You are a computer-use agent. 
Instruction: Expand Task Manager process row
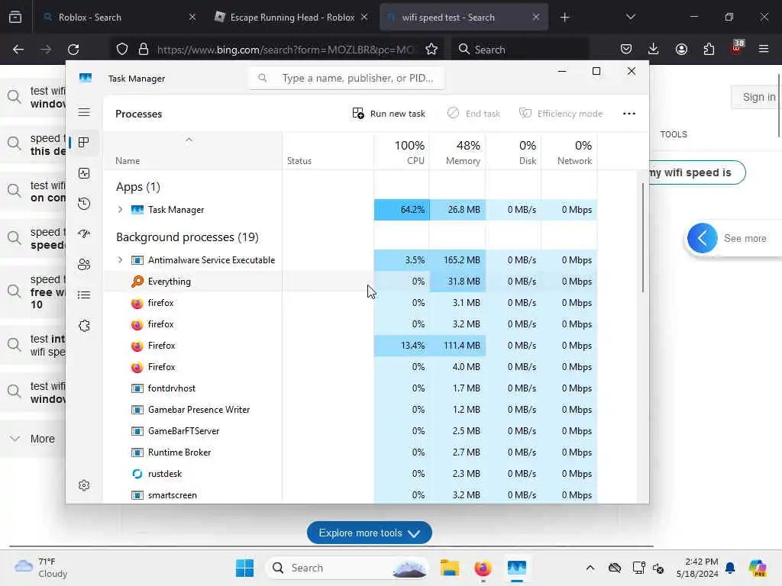coord(120,210)
